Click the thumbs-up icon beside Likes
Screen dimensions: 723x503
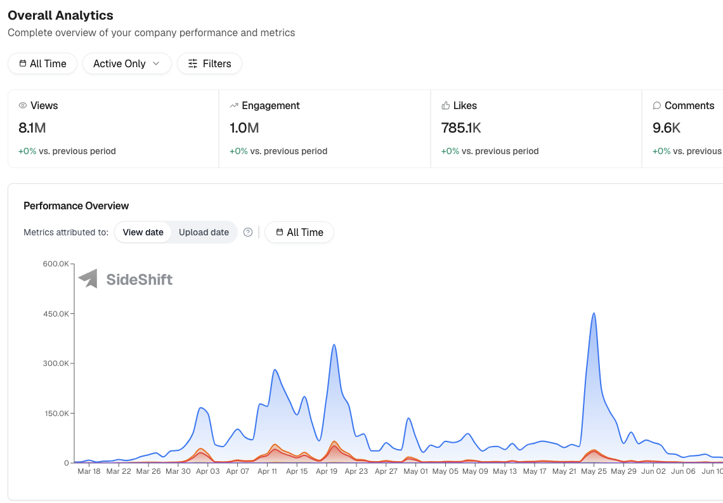(x=445, y=105)
